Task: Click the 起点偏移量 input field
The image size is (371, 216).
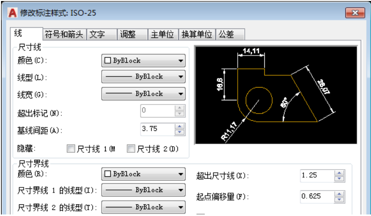Action: (316, 196)
